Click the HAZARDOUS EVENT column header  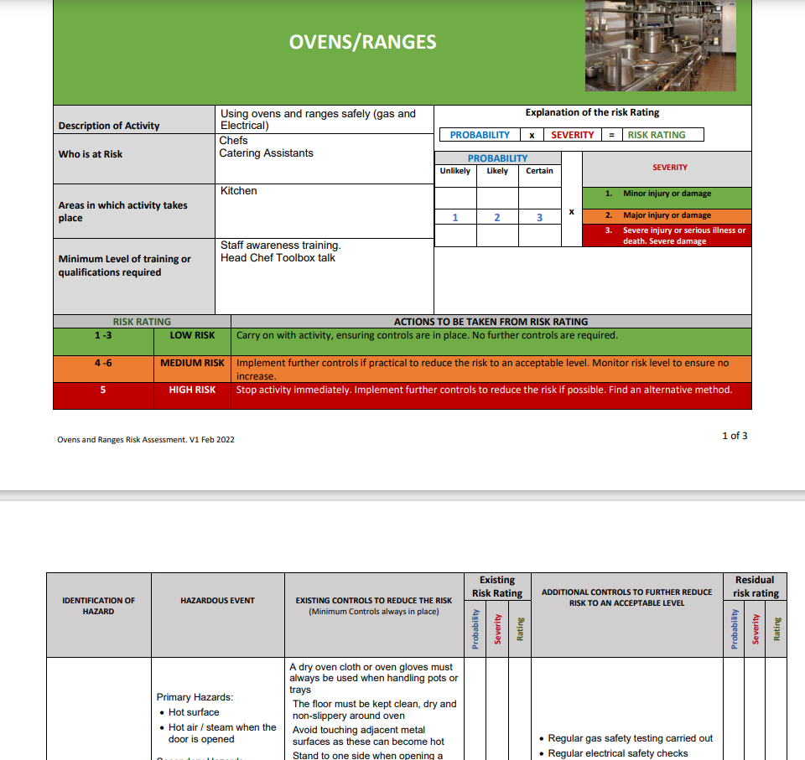(x=218, y=601)
